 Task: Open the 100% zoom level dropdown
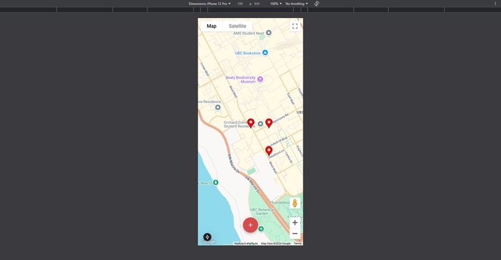(x=276, y=4)
